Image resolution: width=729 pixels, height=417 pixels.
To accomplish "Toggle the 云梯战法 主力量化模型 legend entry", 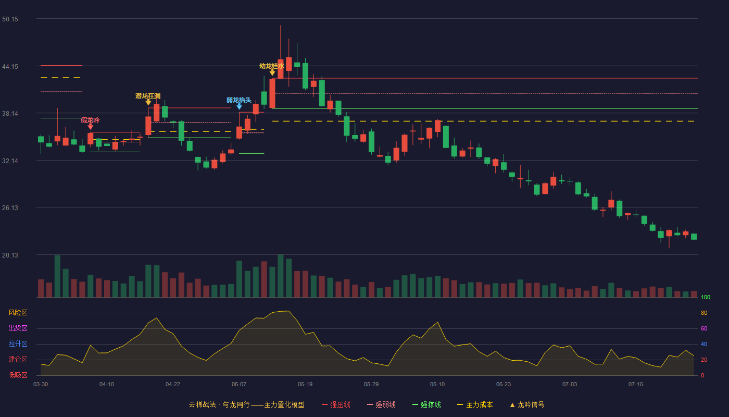I will [246, 404].
